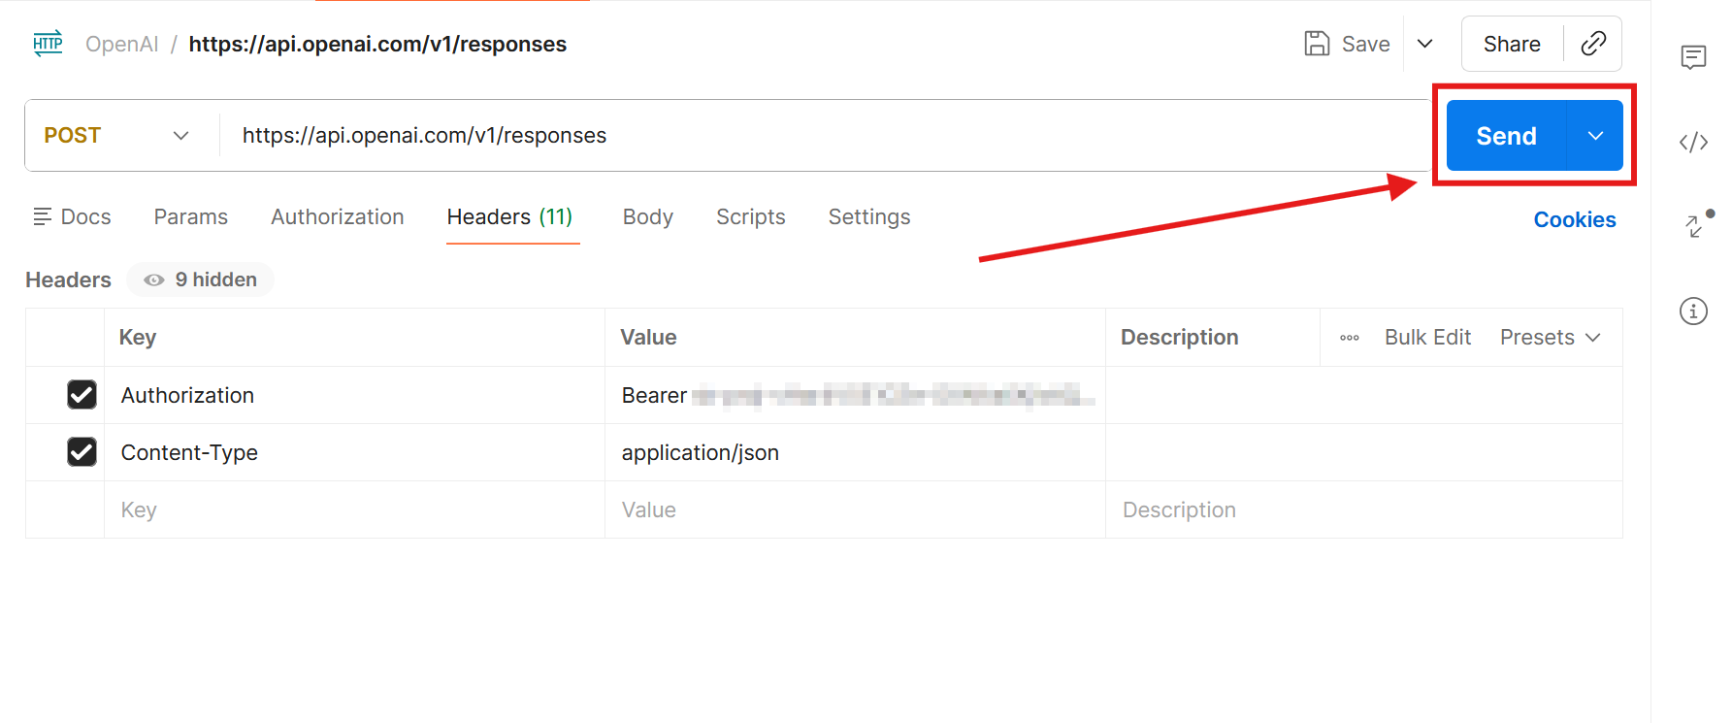The width and height of the screenshot is (1732, 723).
Task: Open the Presets dropdown
Action: (1549, 338)
